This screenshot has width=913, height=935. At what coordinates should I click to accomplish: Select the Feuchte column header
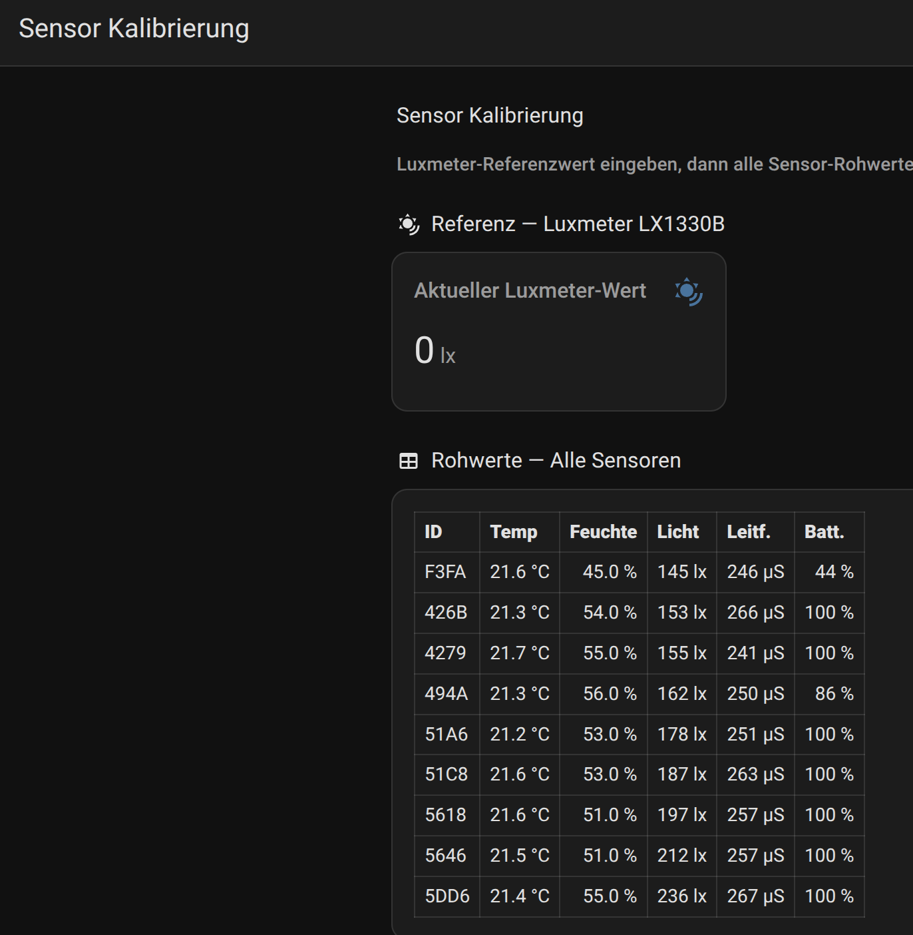coord(603,532)
